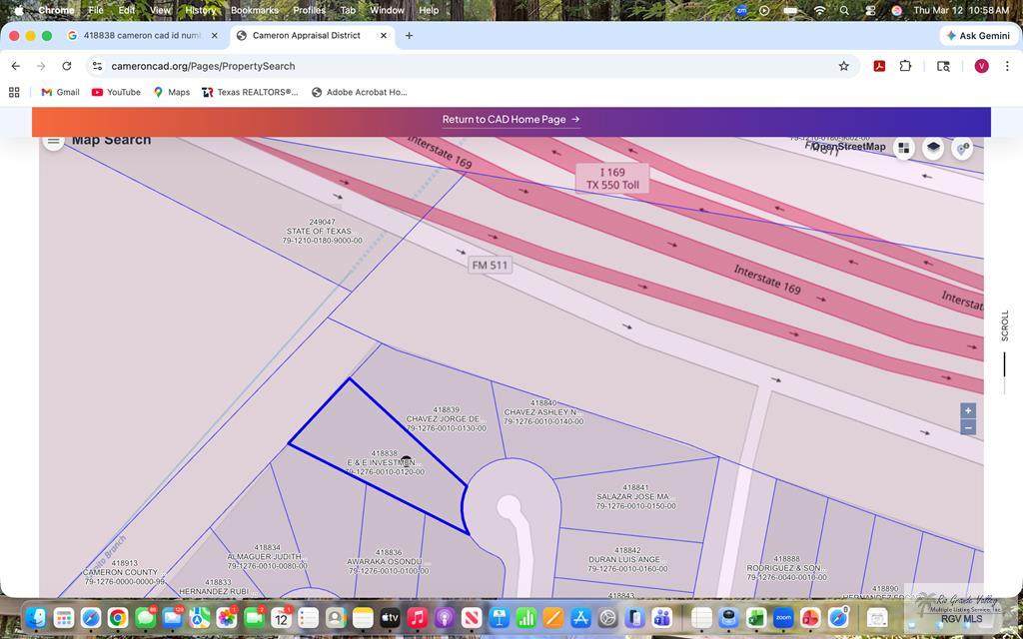The height and width of the screenshot is (639, 1023).
Task: Open Chrome's three-dot menu
Action: pyautogui.click(x=1007, y=66)
